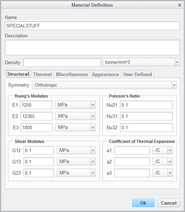Click the Nu31 Poisson's Ratio field
Viewport: 185px width, 212px height.
[x=146, y=116]
